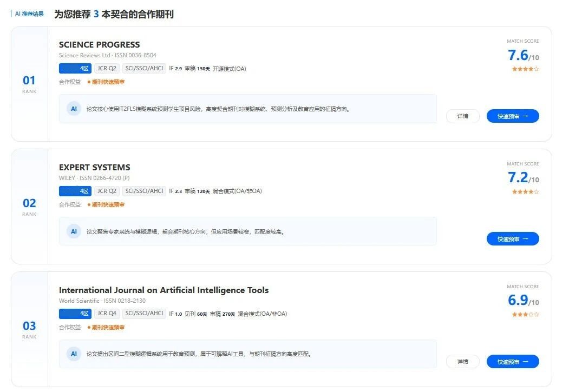Click the star rating under 6.9 score
This screenshot has height=392, width=582.
(x=525, y=315)
